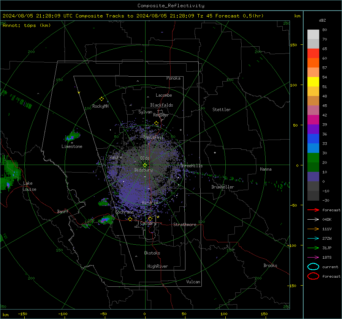Click the cyan current ellipse in legend

pyautogui.click(x=313, y=267)
